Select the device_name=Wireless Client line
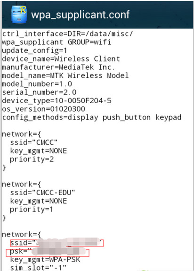This screenshot has height=271, width=194. 61,59
